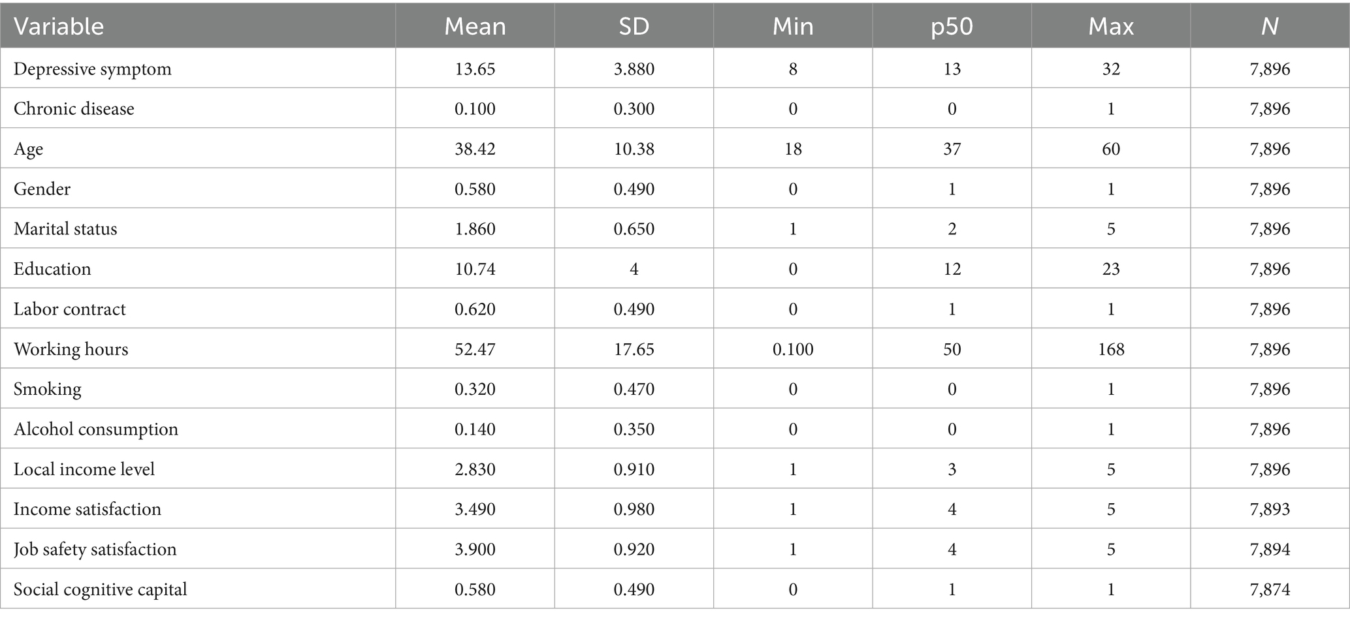Click the SD column header
This screenshot has height=620, width=1350.
pos(634,26)
